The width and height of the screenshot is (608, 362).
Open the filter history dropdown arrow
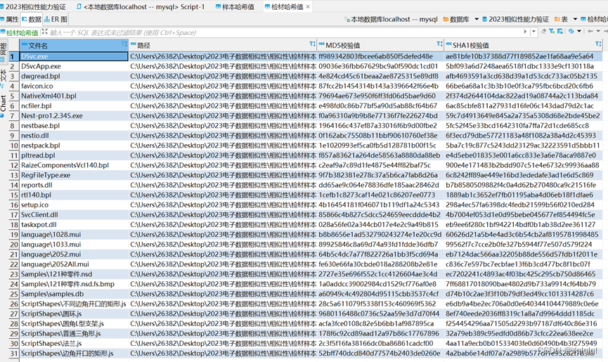[534, 32]
